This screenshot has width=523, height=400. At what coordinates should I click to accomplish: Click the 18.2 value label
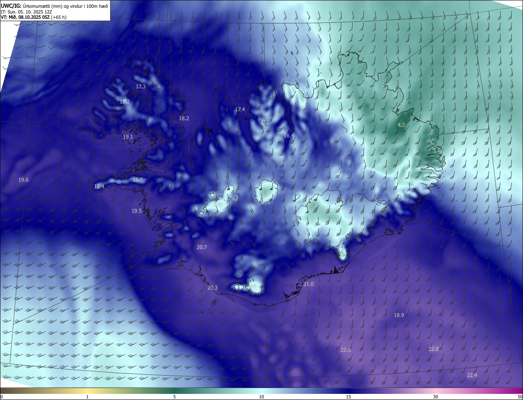point(184,118)
